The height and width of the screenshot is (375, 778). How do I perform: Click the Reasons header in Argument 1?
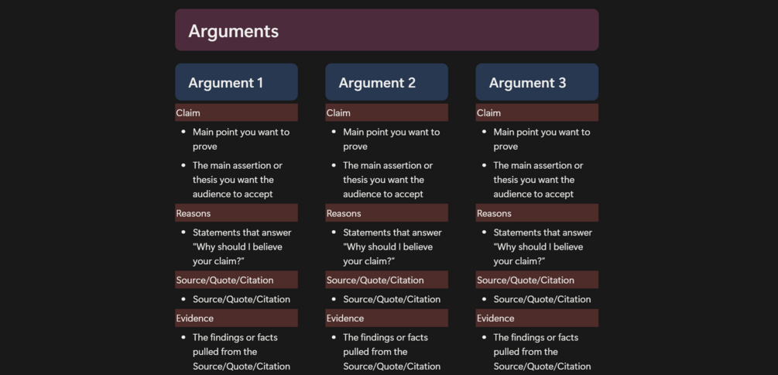click(236, 213)
